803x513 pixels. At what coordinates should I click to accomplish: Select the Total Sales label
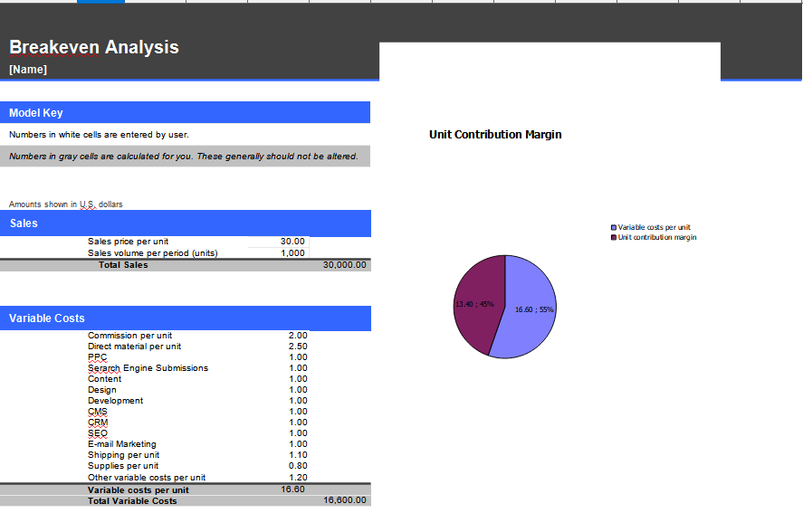pos(123,265)
